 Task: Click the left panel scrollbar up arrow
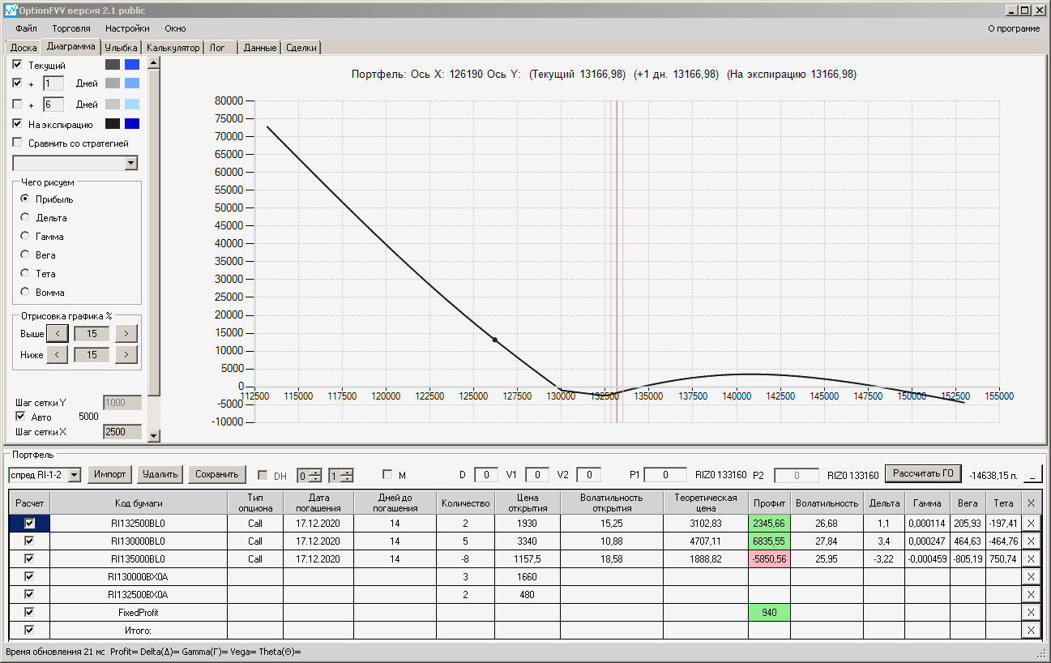point(154,62)
